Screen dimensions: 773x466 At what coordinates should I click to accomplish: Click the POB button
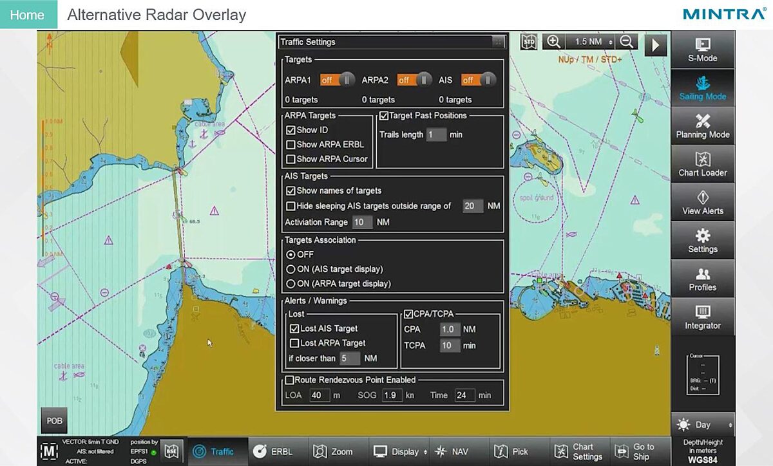click(x=55, y=420)
